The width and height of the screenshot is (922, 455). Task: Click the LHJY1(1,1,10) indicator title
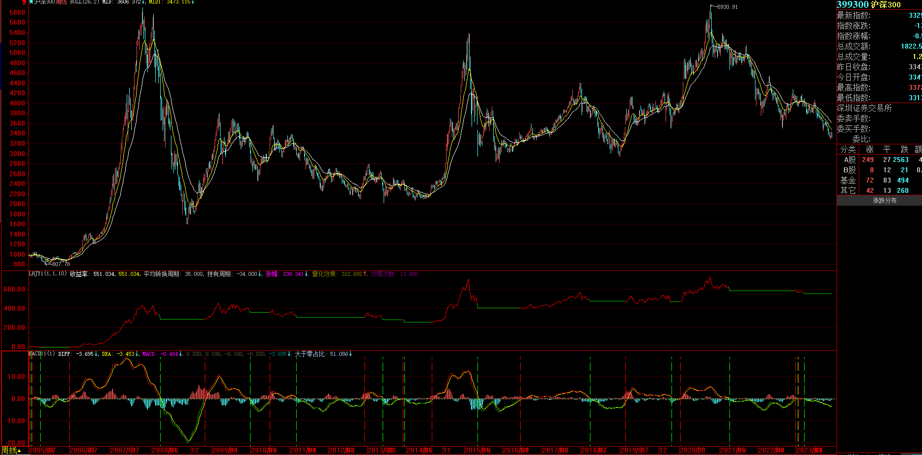point(48,274)
